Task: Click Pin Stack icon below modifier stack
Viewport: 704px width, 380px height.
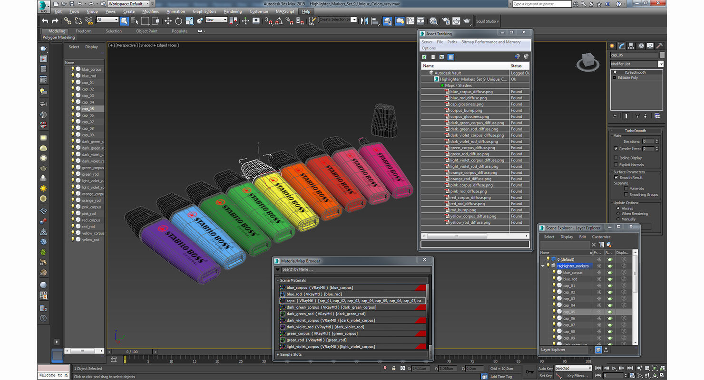Action: coord(615,116)
